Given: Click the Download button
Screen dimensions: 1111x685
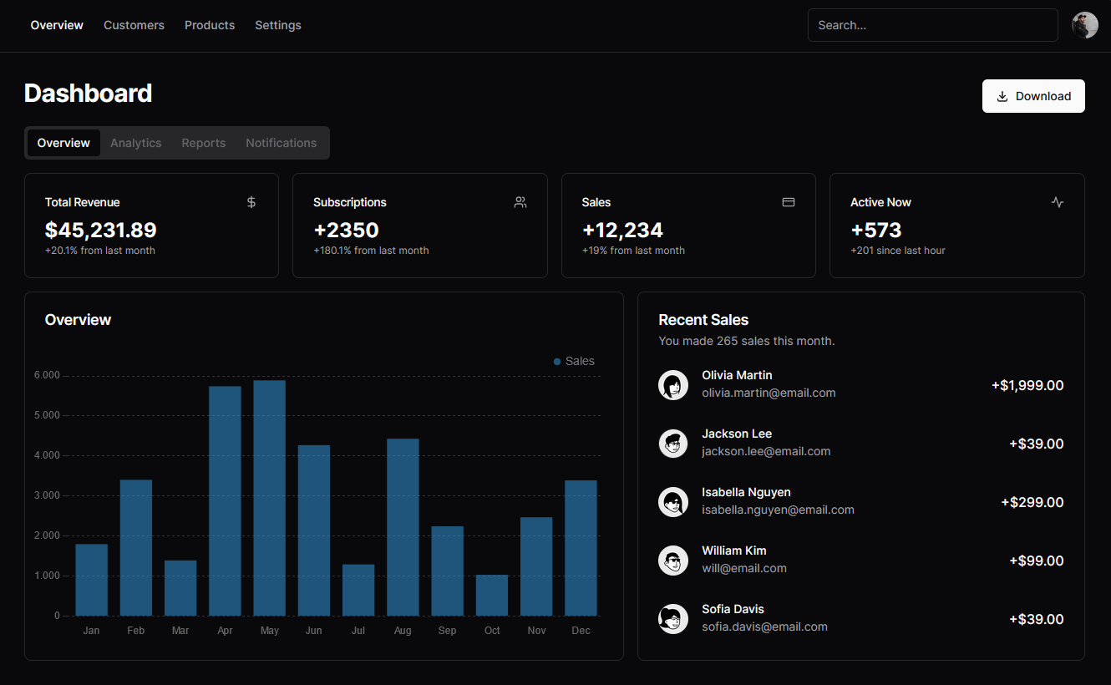Looking at the screenshot, I should tap(1033, 96).
